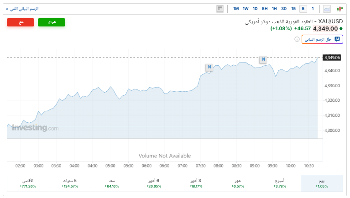Viewport: 350px width, 198px height.
Task: Switch to 1D timeframe
Action: 255,9
